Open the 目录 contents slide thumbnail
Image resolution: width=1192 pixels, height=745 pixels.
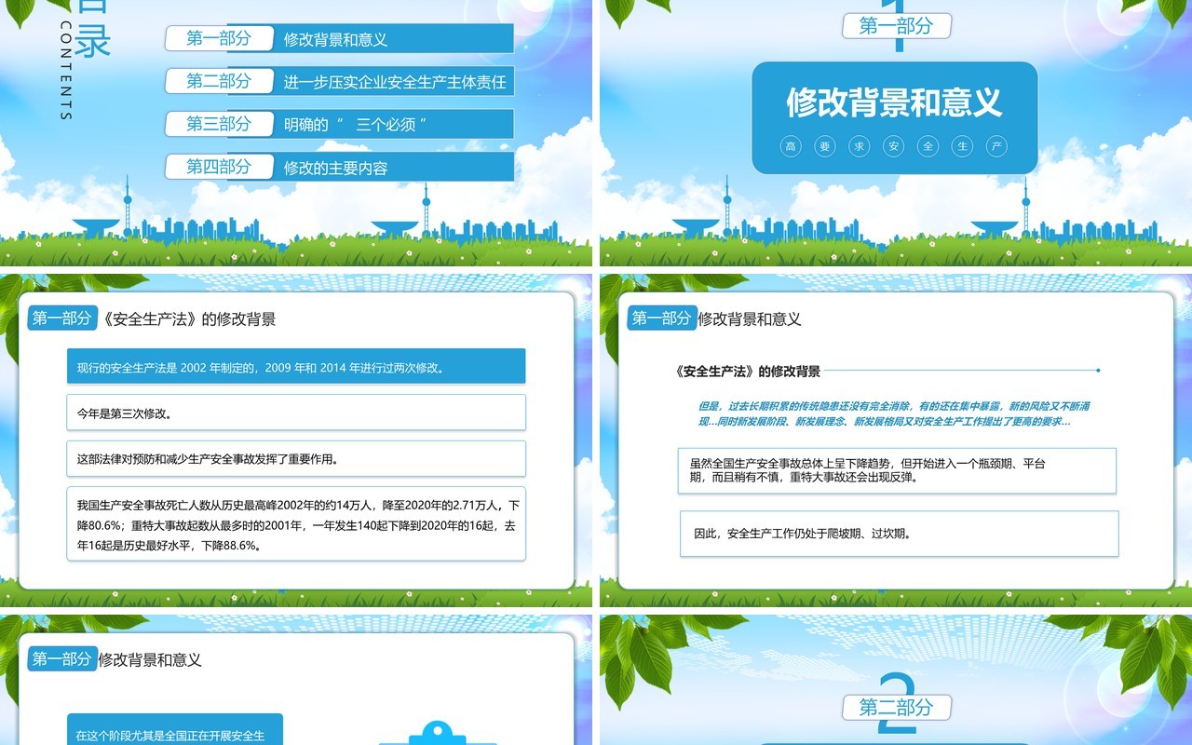(x=296, y=133)
